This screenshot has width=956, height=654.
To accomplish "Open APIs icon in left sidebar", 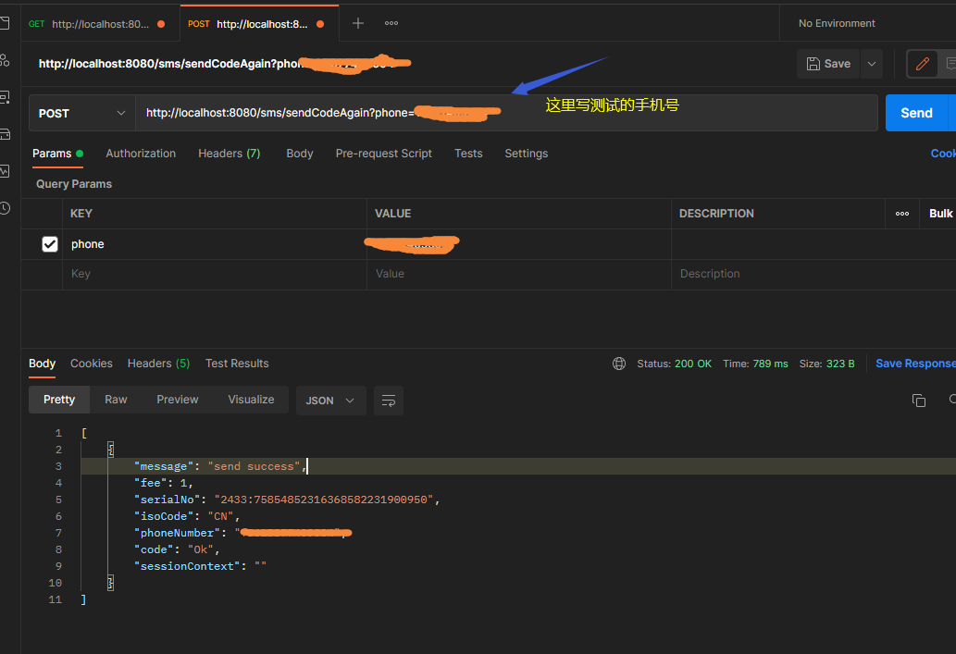I will tap(5, 60).
